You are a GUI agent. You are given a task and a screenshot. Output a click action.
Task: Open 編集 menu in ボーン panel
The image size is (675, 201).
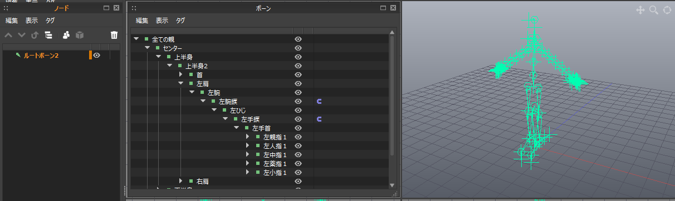[x=142, y=21]
